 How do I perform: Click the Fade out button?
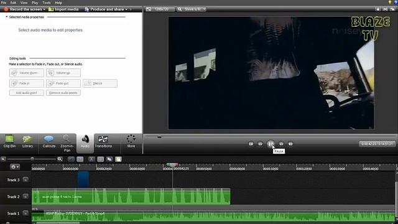pyautogui.click(x=63, y=83)
